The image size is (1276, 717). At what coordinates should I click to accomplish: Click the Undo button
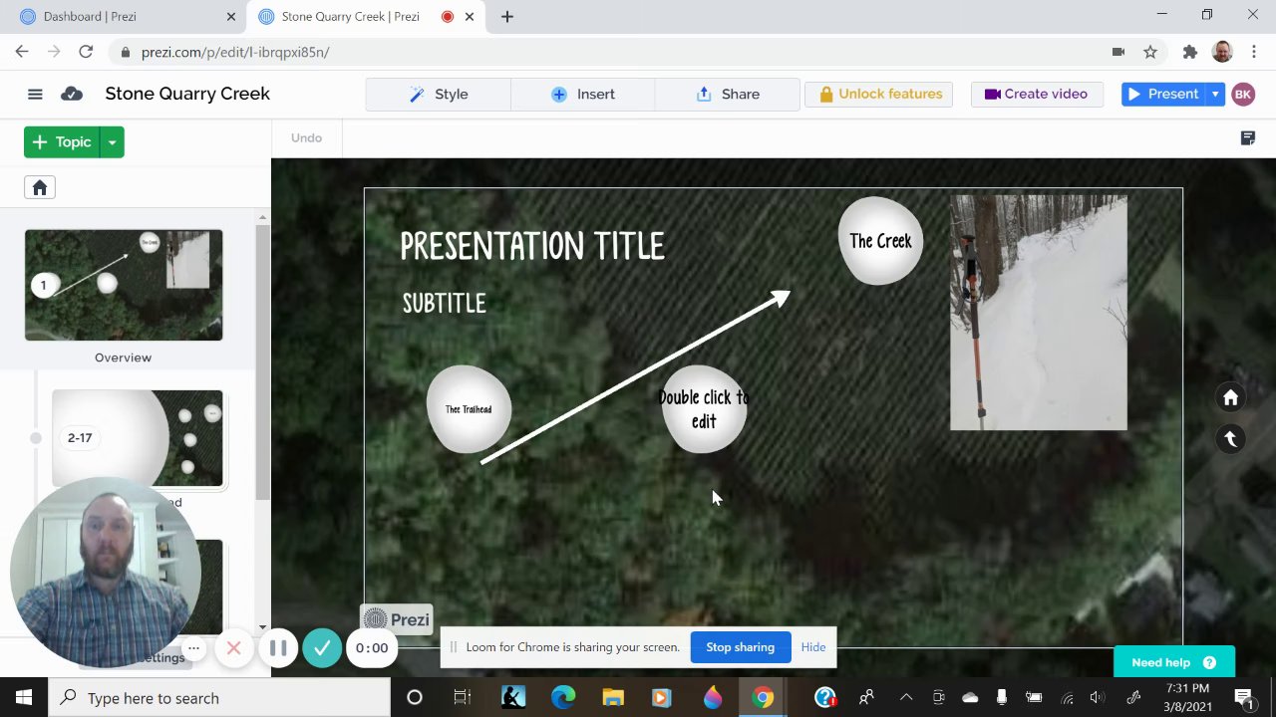[x=306, y=137]
